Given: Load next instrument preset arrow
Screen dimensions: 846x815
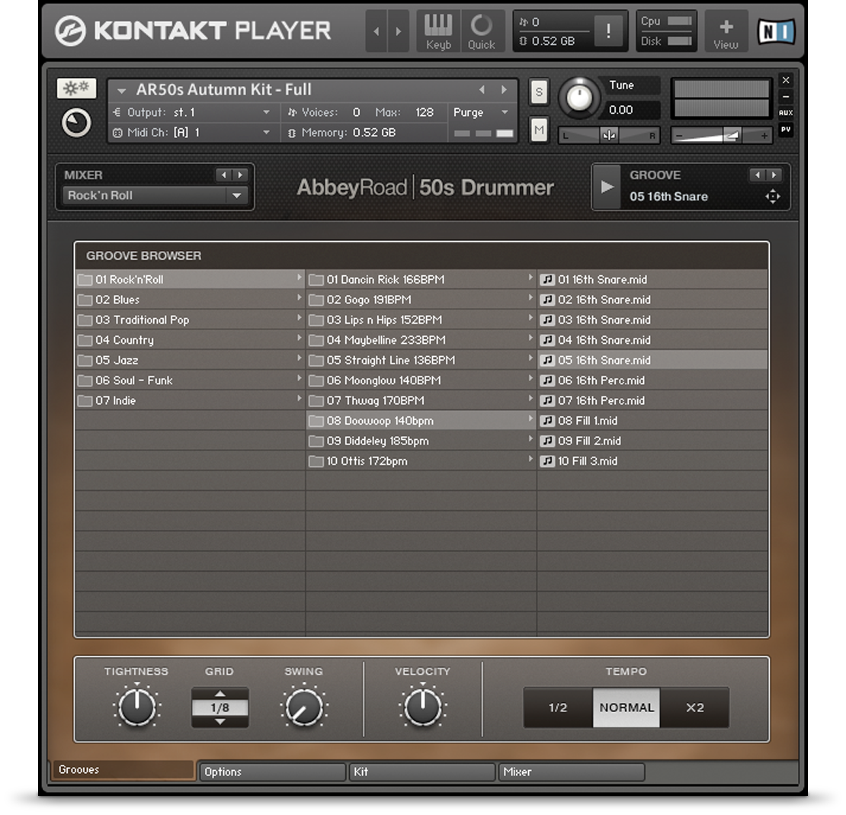Looking at the screenshot, I should (504, 90).
